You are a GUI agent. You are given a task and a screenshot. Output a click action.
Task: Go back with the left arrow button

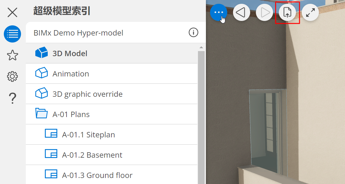pyautogui.click(x=241, y=12)
